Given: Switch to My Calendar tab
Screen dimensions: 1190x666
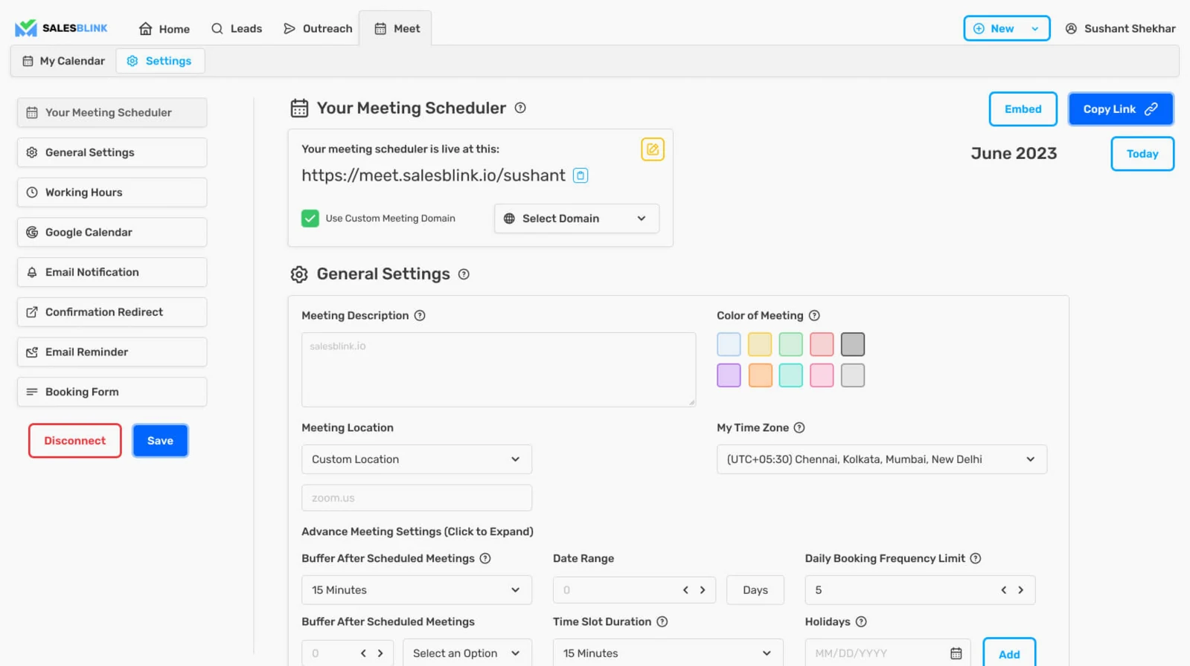Looking at the screenshot, I should pyautogui.click(x=63, y=61).
